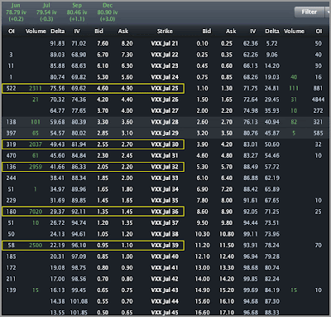Sort by the Strike column header

(x=165, y=32)
